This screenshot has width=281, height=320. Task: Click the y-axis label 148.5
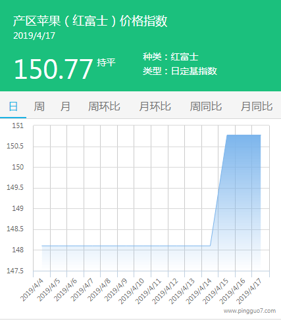coord(15,229)
